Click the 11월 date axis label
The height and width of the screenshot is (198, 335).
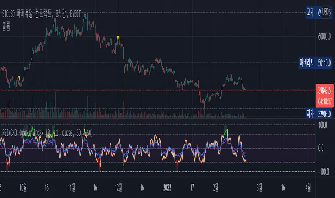[x=72, y=187]
